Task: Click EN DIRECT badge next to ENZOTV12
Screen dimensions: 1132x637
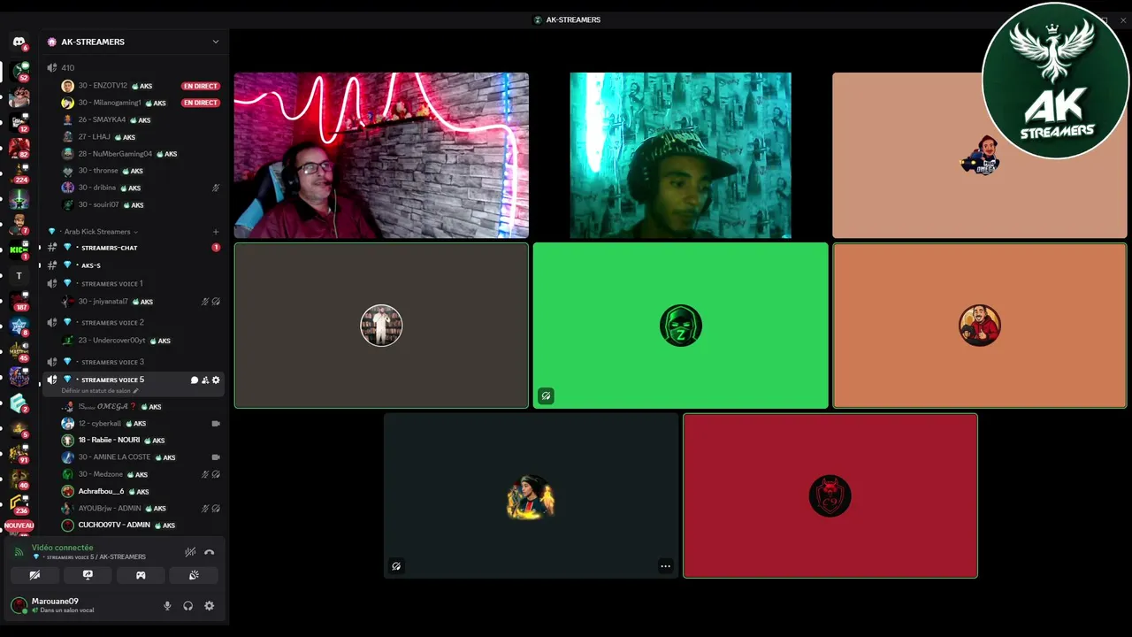Action: point(201,86)
